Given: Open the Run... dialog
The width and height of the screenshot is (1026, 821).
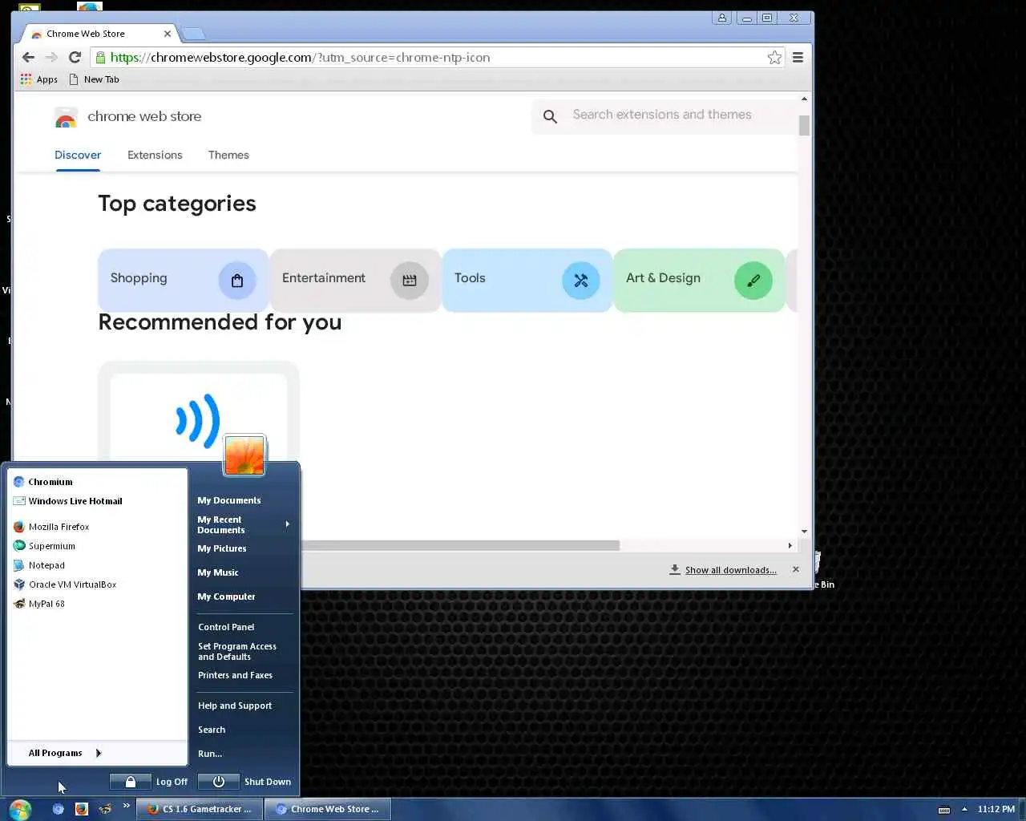Looking at the screenshot, I should point(210,754).
